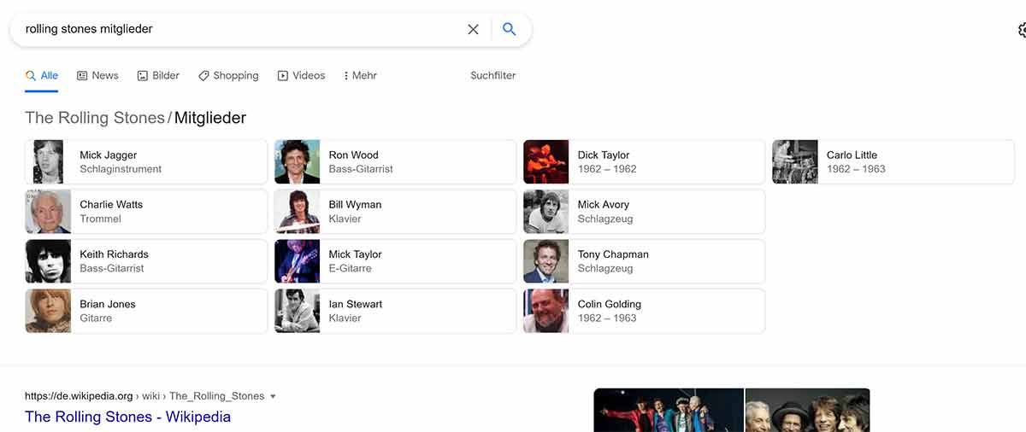Click the band concert image on the left
Viewport: 1026px width, 432px height.
pos(669,410)
